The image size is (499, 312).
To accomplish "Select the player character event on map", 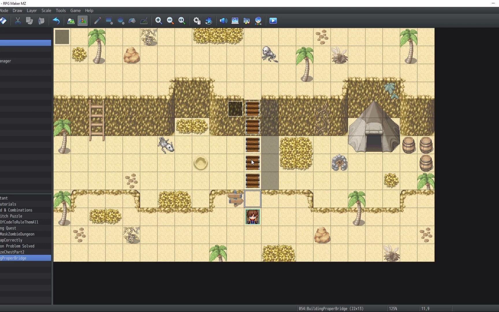I will pos(253,217).
